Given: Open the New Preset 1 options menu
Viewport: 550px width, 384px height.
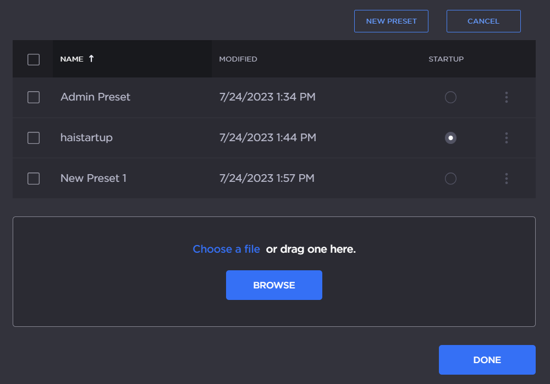Looking at the screenshot, I should (x=506, y=179).
